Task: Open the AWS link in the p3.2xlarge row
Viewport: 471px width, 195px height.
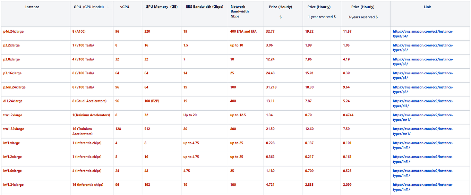Action: coord(423,48)
